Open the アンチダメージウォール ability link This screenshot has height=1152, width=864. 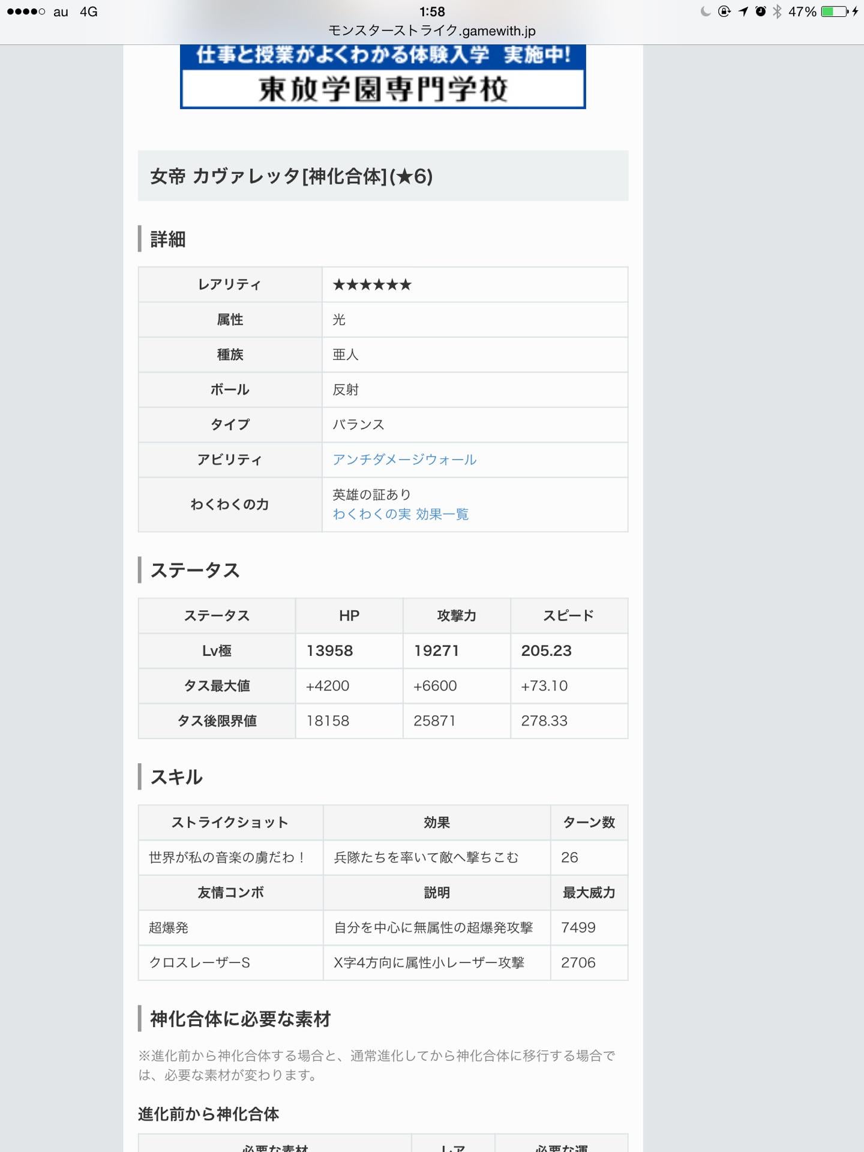tap(404, 460)
